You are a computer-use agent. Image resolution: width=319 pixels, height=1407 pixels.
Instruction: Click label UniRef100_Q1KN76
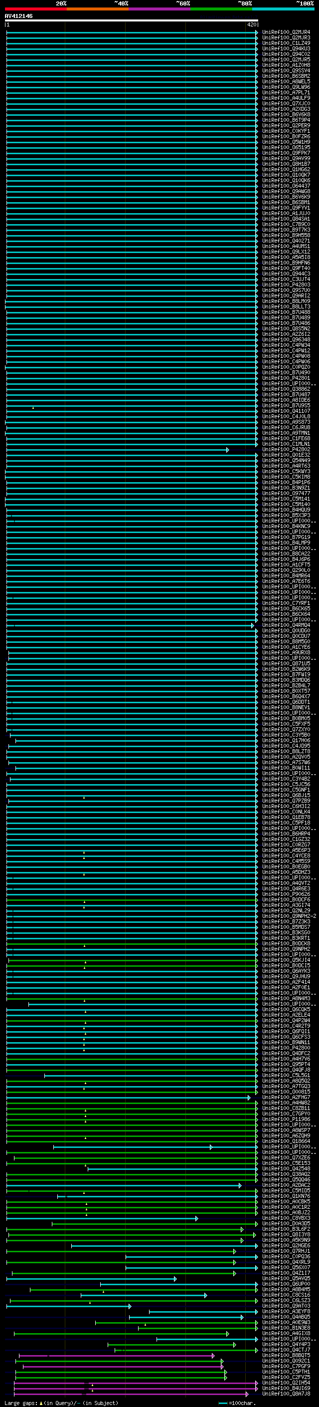[x=286, y=1195]
